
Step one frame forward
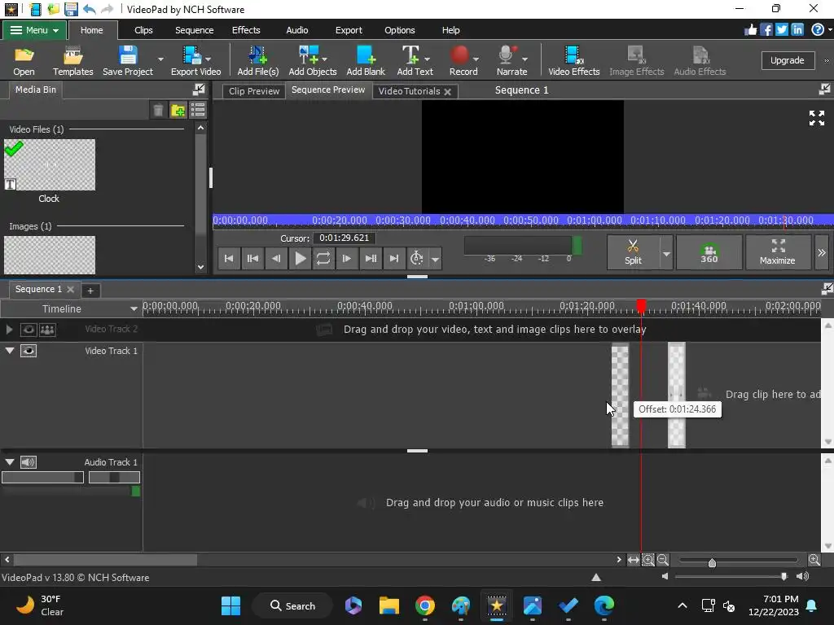click(347, 259)
